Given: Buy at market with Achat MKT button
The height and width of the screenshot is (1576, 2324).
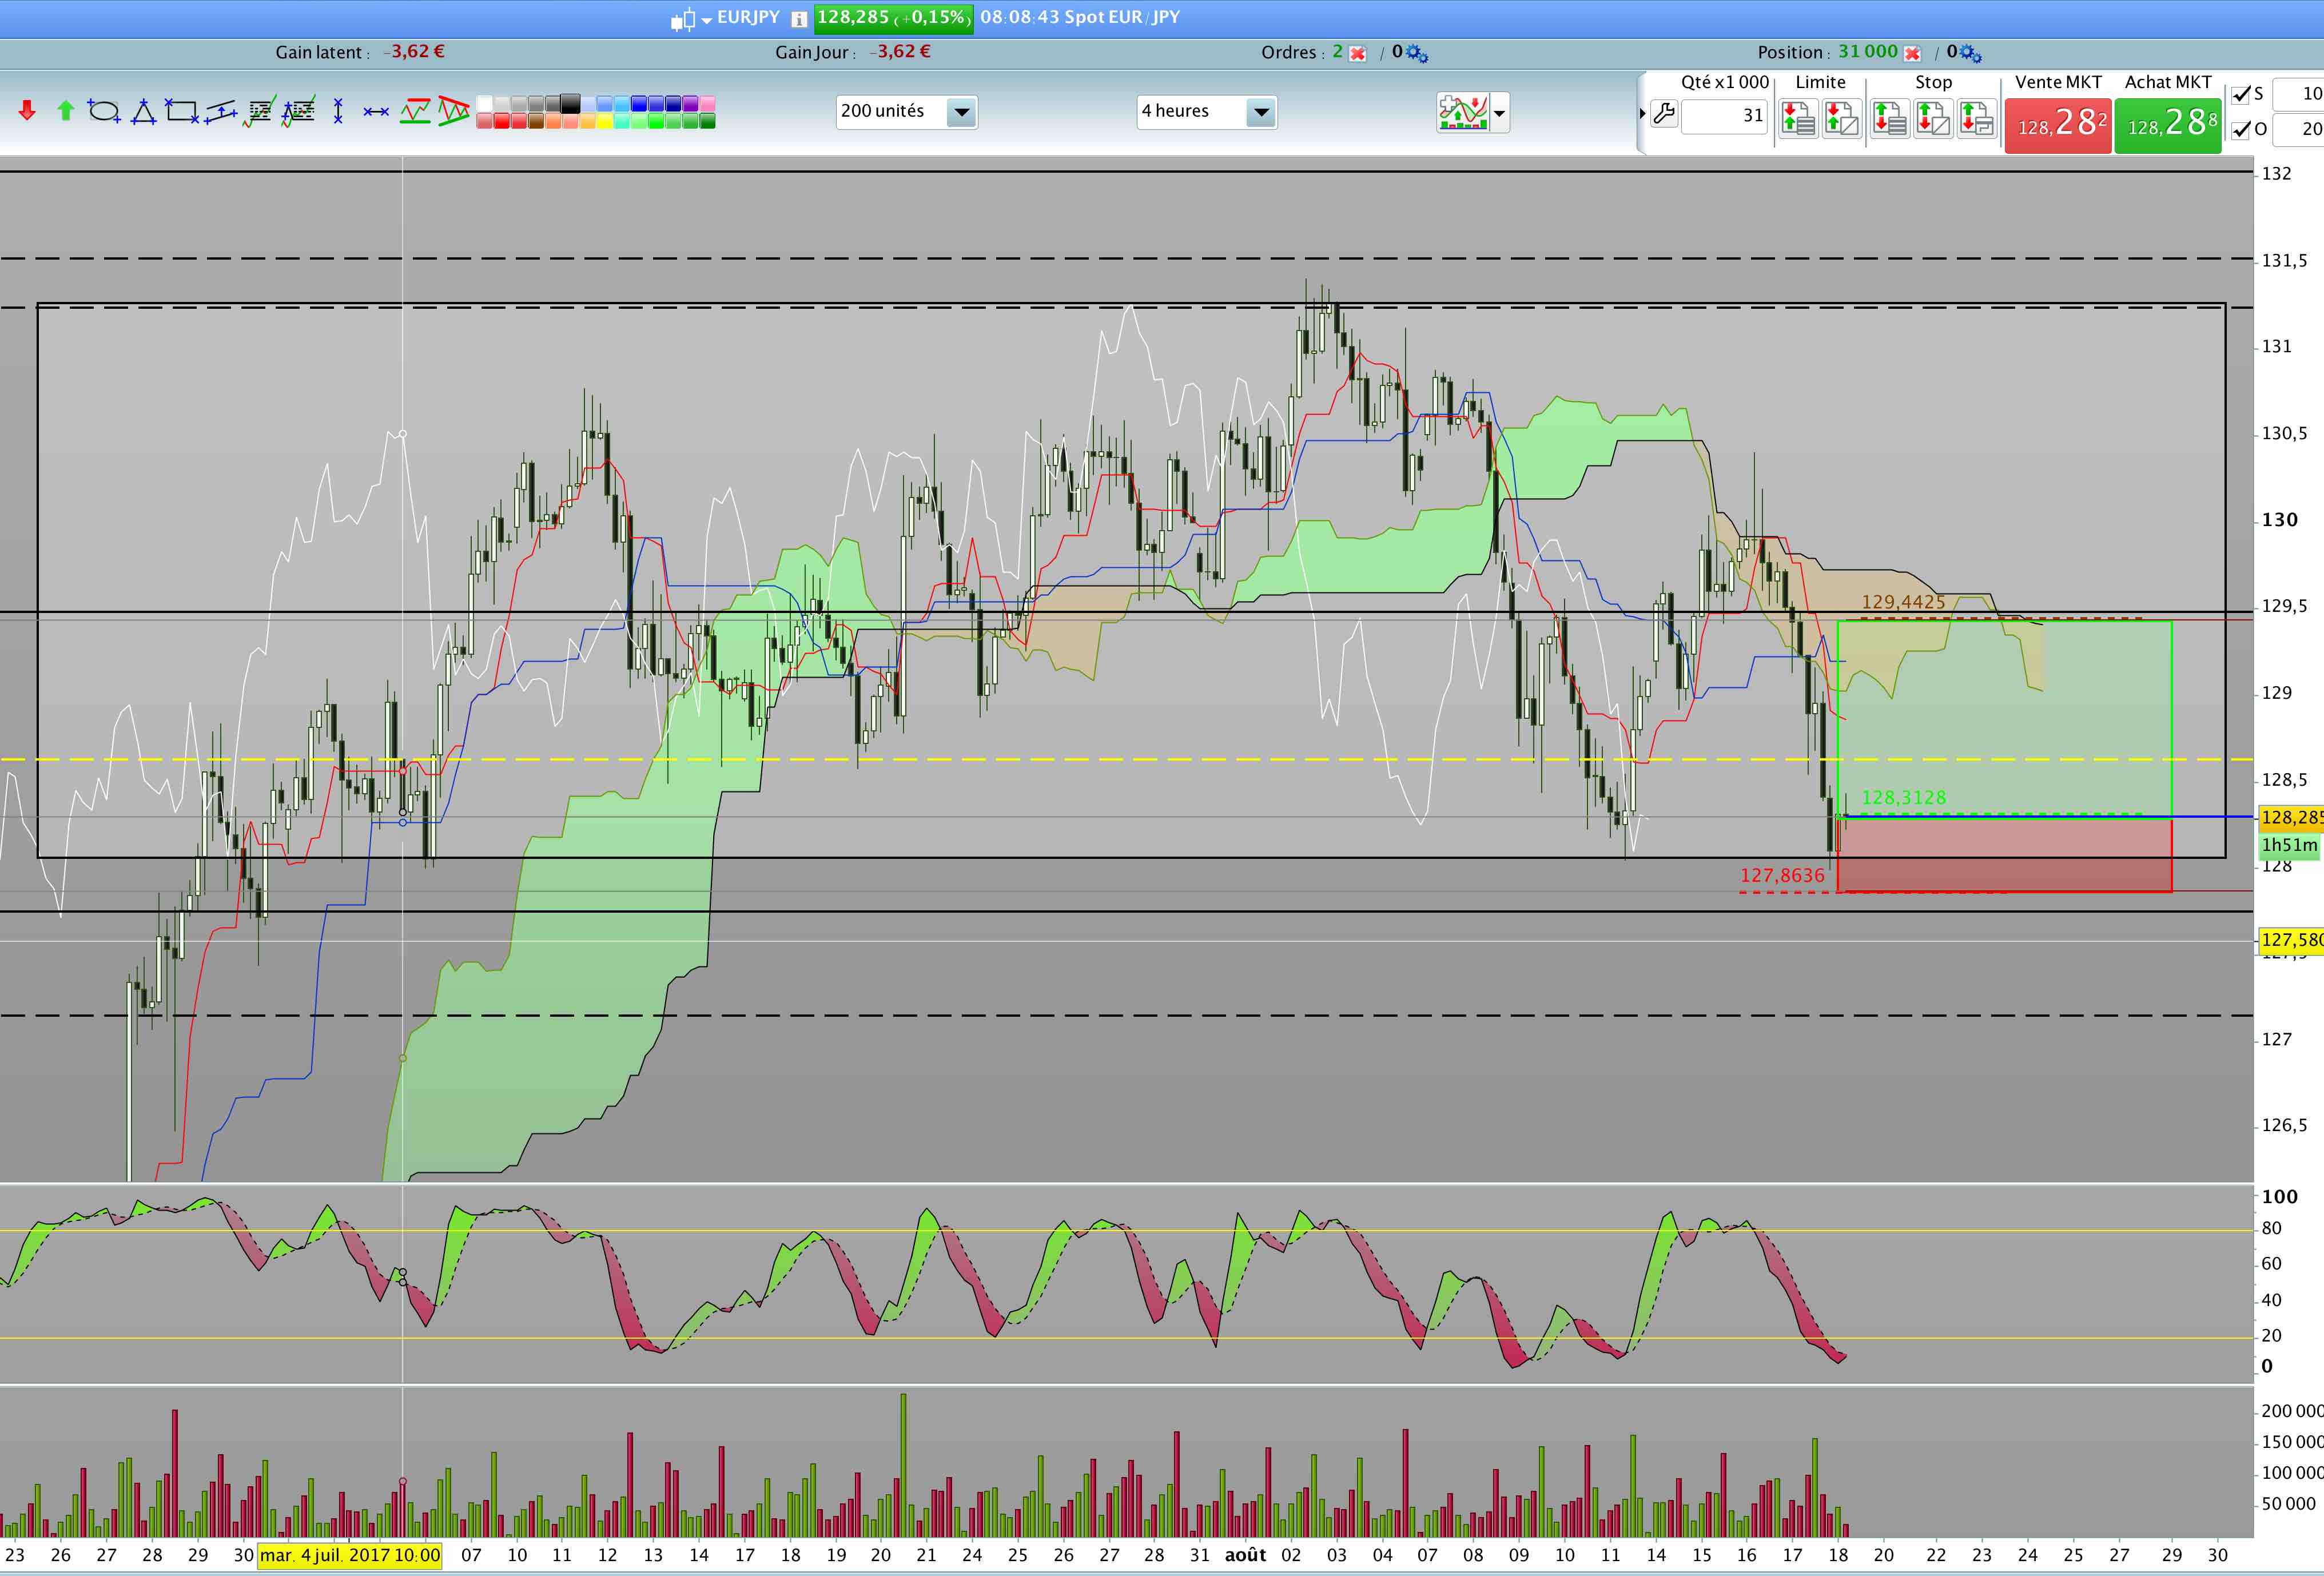Looking at the screenshot, I should pos(2168,126).
